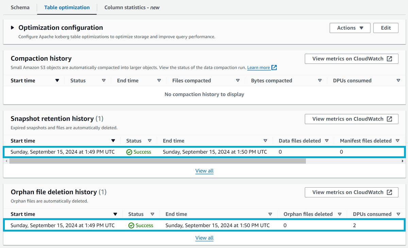Open the Actions dropdown

point(350,28)
